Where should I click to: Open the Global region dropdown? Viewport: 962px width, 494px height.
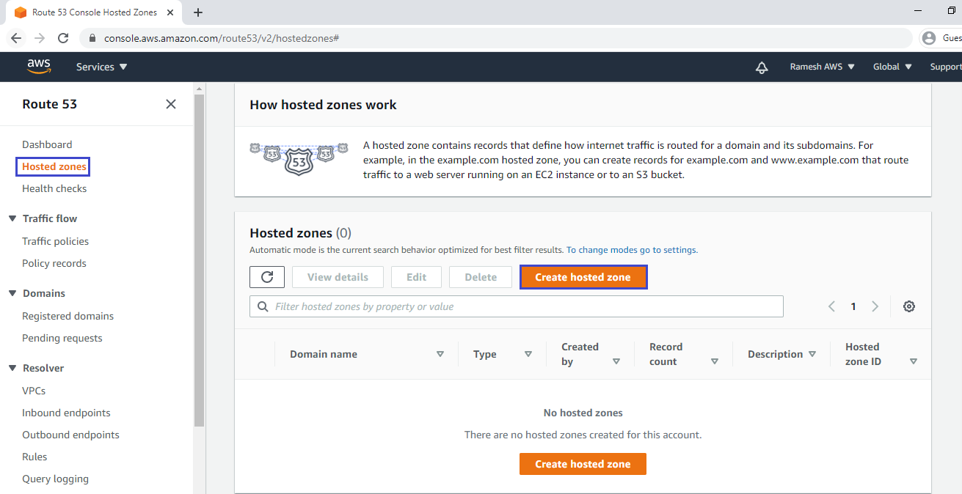pos(892,67)
